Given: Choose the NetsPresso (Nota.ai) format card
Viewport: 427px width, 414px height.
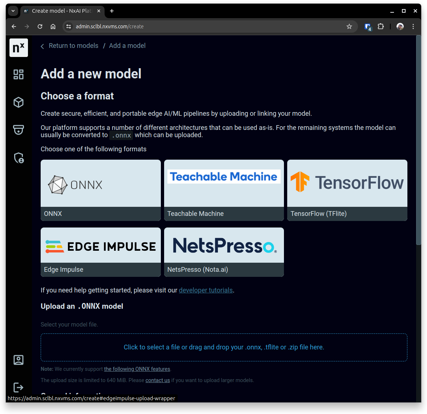Looking at the screenshot, I should 224,252.
